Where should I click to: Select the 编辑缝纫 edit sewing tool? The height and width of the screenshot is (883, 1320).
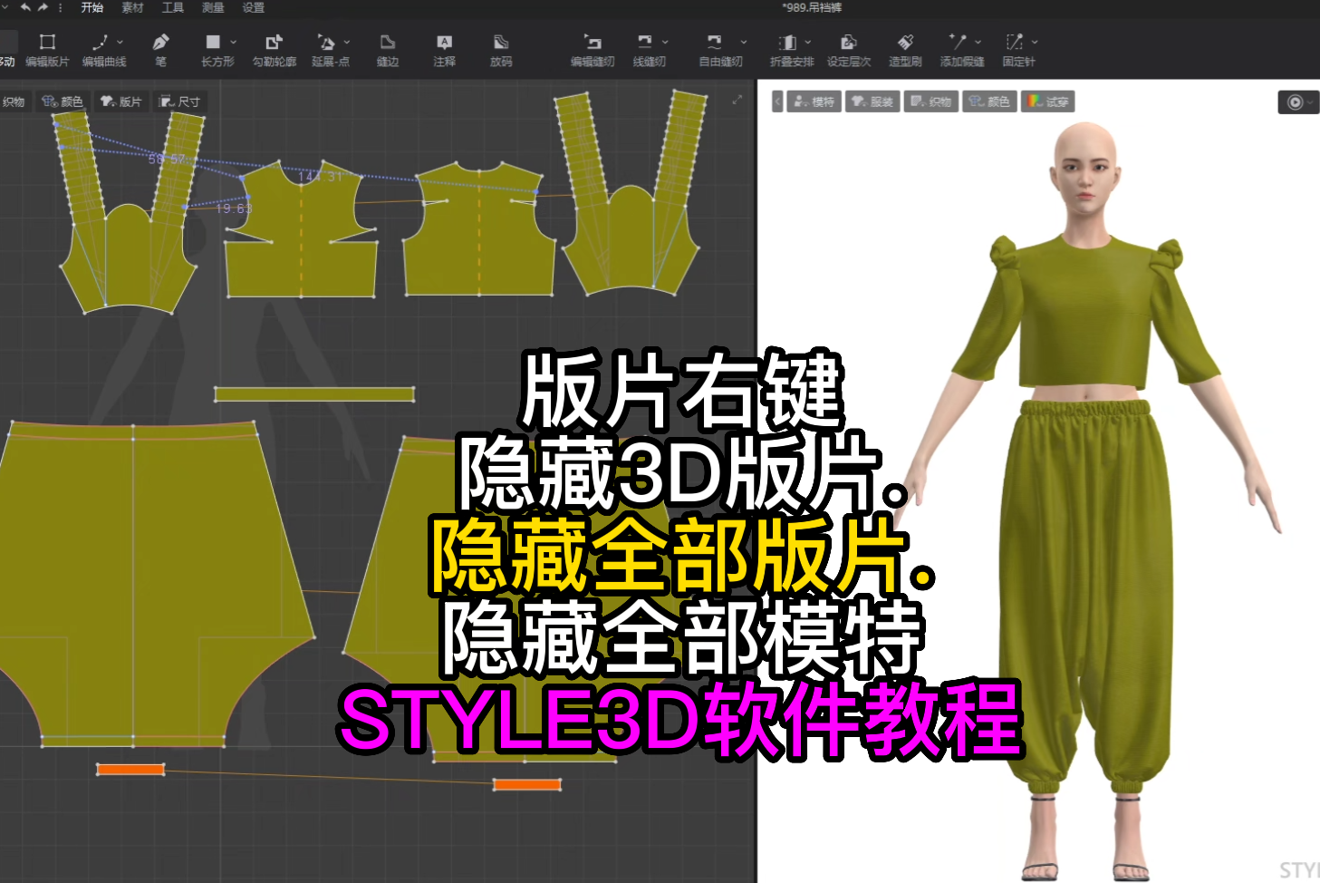click(593, 50)
